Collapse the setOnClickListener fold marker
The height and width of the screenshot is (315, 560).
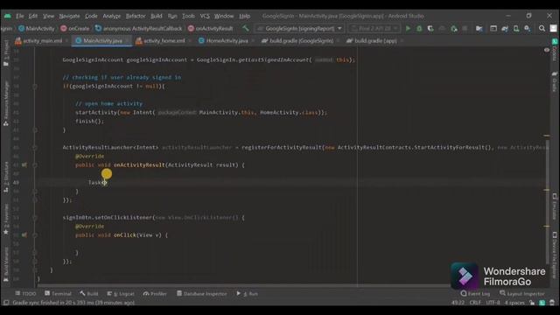(35, 218)
